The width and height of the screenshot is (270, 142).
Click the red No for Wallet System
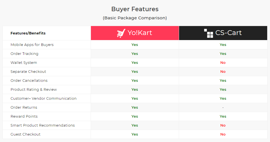point(223,62)
